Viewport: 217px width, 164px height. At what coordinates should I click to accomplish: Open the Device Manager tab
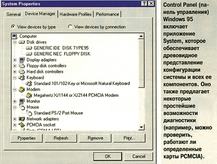click(40, 14)
